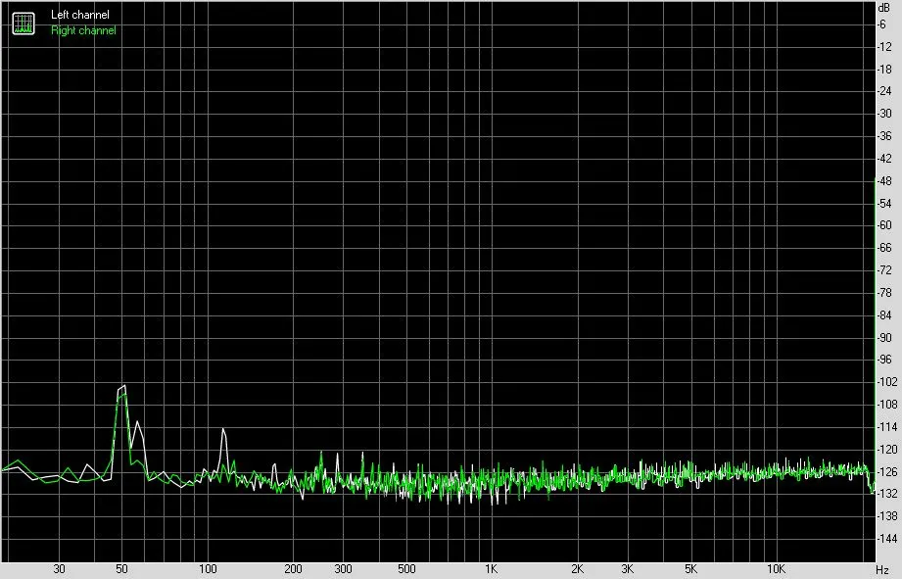Click the -84 dB axis value
The width and height of the screenshot is (902, 579).
(884, 315)
